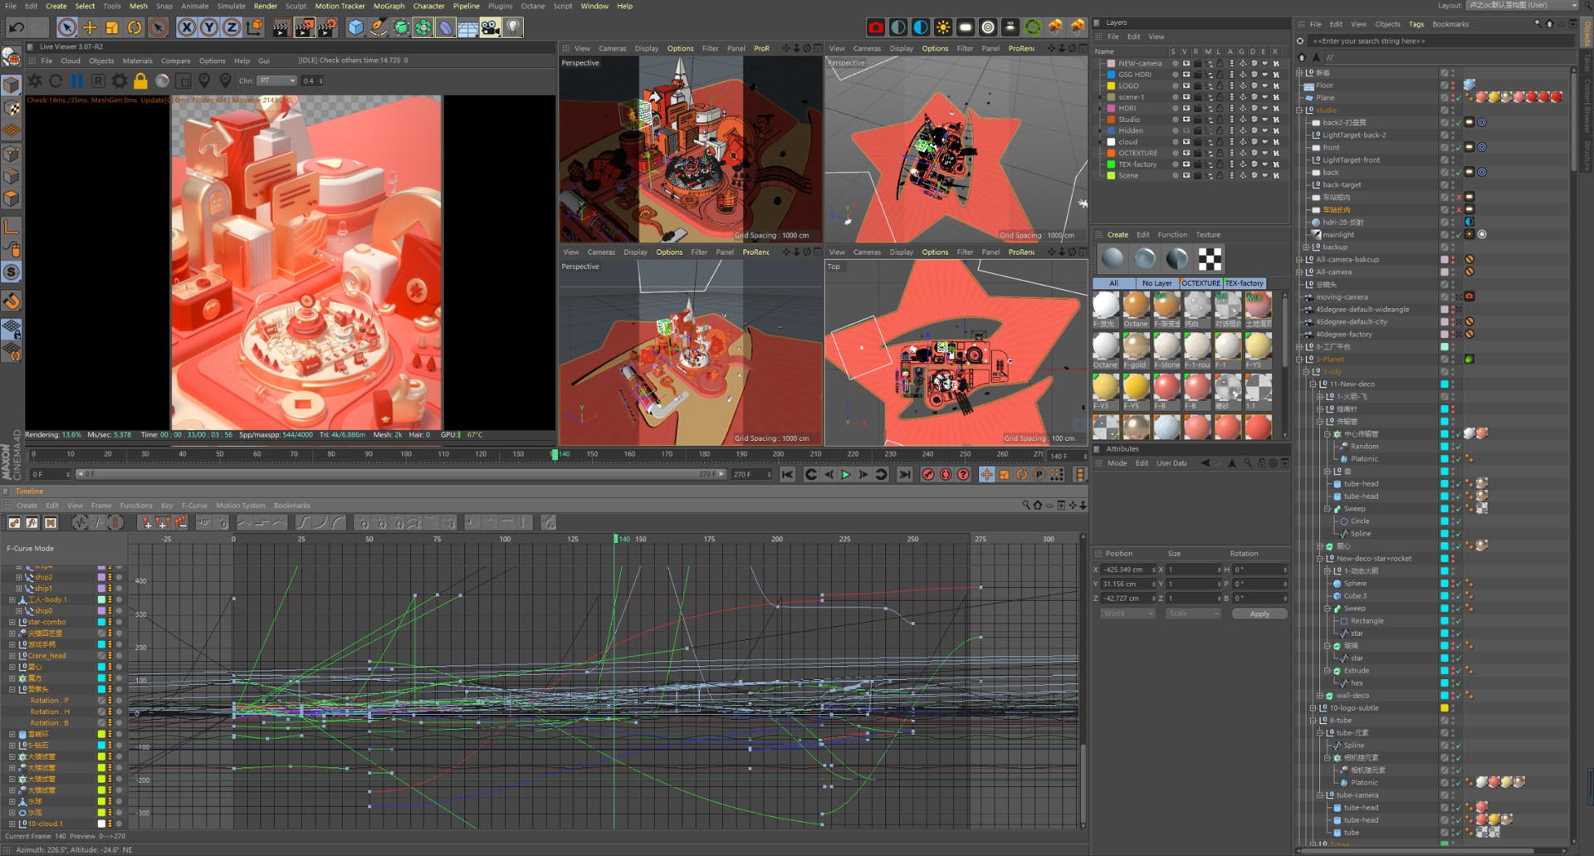Viewport: 1594px width, 856px height.
Task: Add a Cube primitive object
Action: tap(356, 27)
